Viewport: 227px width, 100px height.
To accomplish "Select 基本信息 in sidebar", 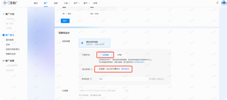I will [x=10, y=40].
